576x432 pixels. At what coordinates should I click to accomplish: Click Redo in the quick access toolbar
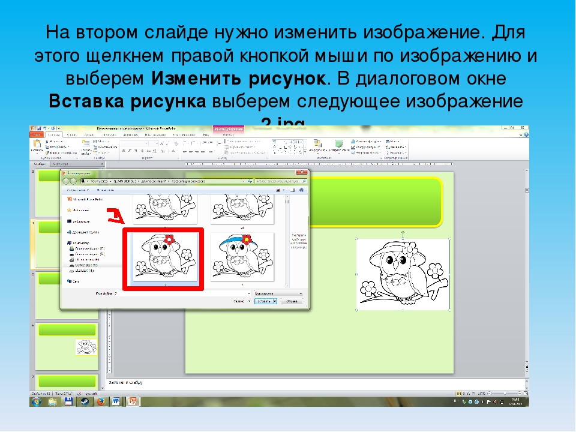click(53, 128)
